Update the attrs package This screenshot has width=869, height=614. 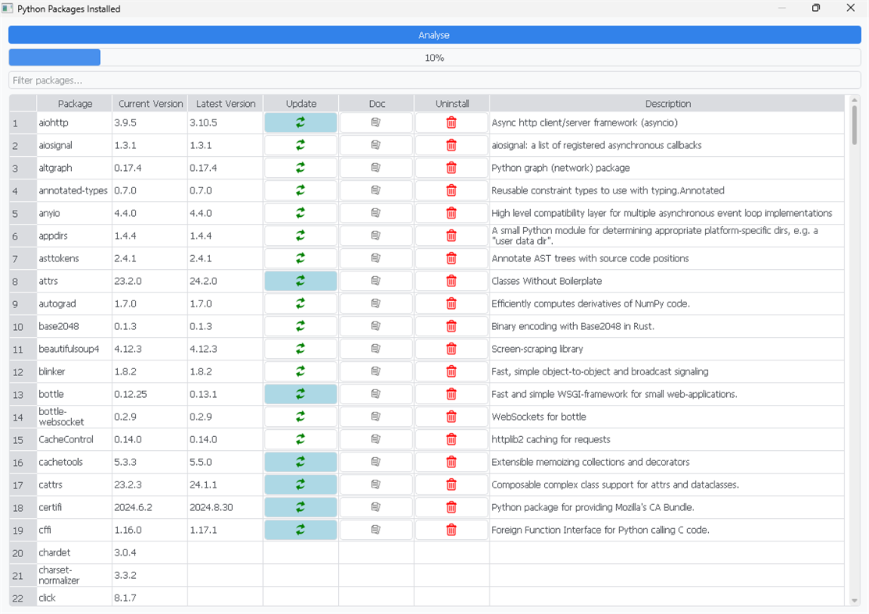(301, 281)
